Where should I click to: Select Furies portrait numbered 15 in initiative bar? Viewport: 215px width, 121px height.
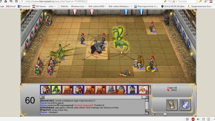pyautogui.click(x=45, y=90)
